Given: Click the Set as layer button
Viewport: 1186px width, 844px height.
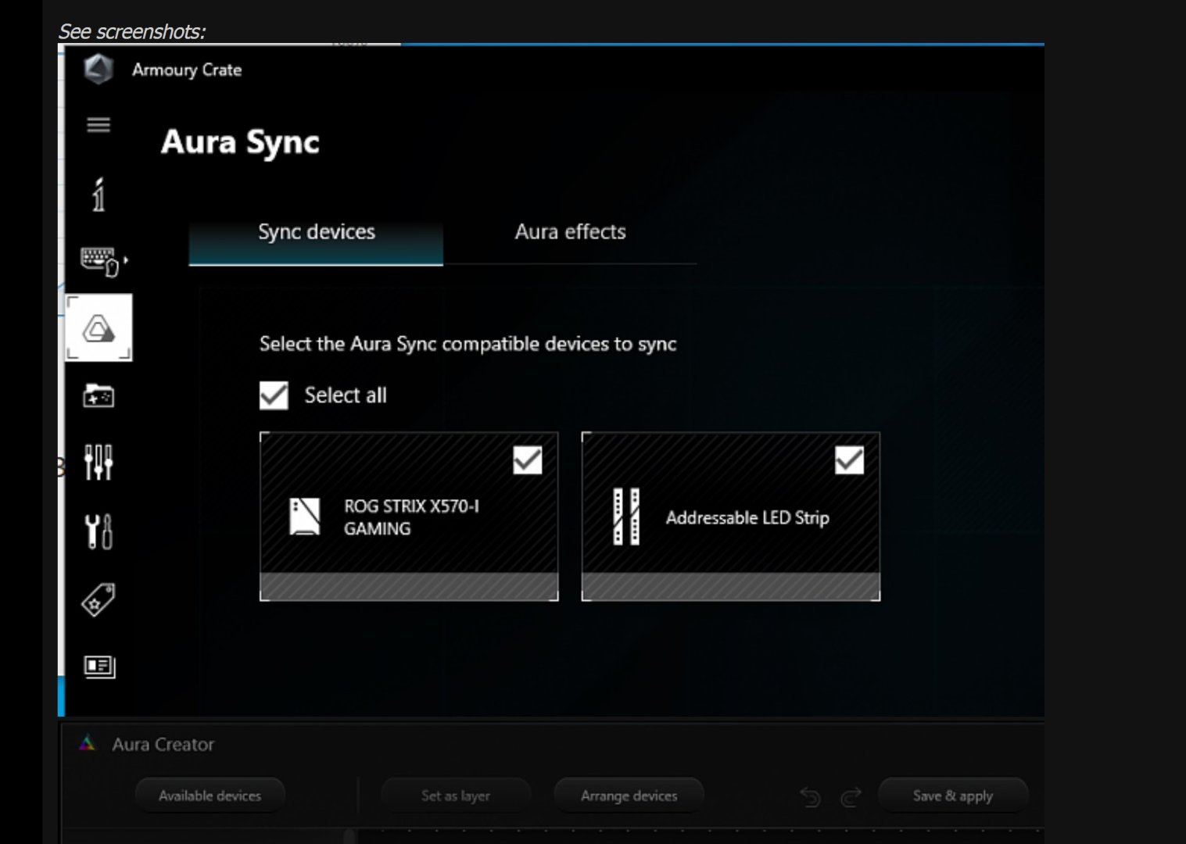Looking at the screenshot, I should (455, 796).
